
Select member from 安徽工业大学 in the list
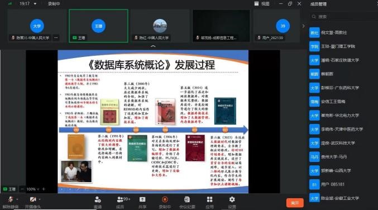343,198
